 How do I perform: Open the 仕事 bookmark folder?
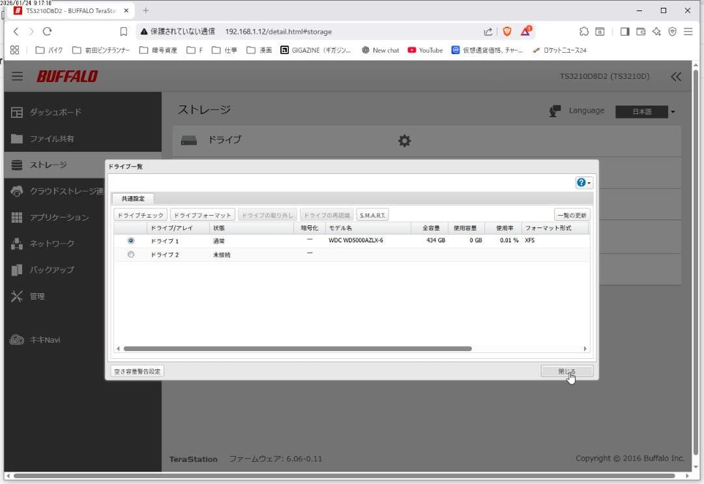[x=224, y=50]
